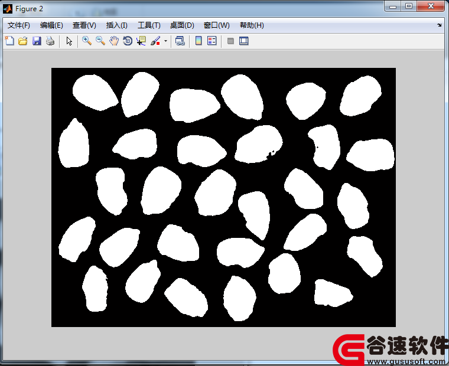Click the Link Plot toolbar icon
The height and width of the screenshot is (366, 449).
click(x=180, y=41)
